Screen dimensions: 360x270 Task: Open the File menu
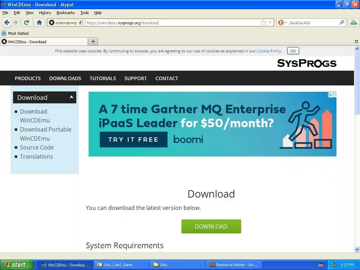(x=5, y=13)
